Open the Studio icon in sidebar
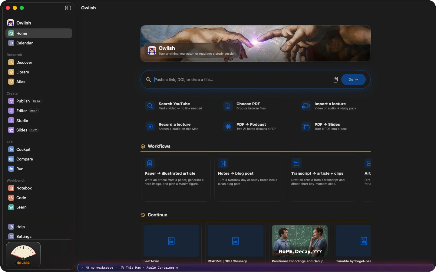 11,120
